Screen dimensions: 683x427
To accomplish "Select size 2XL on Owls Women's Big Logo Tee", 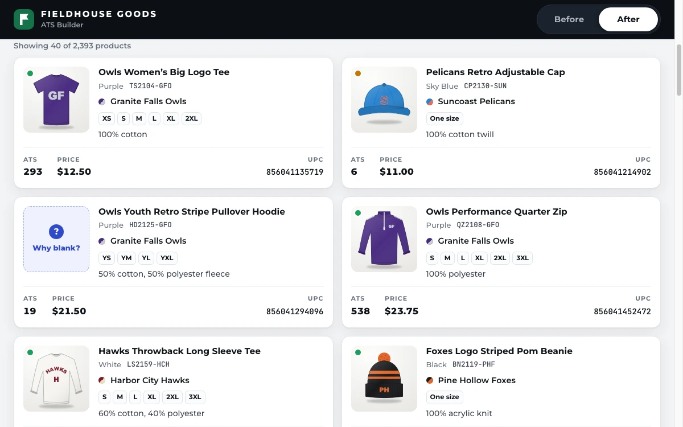I will [191, 118].
